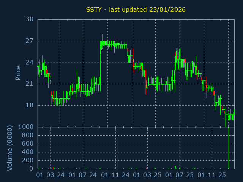The width and height of the screenshot is (243, 182).
Task: Click the 27 price tick label
Action: pyautogui.click(x=29, y=41)
